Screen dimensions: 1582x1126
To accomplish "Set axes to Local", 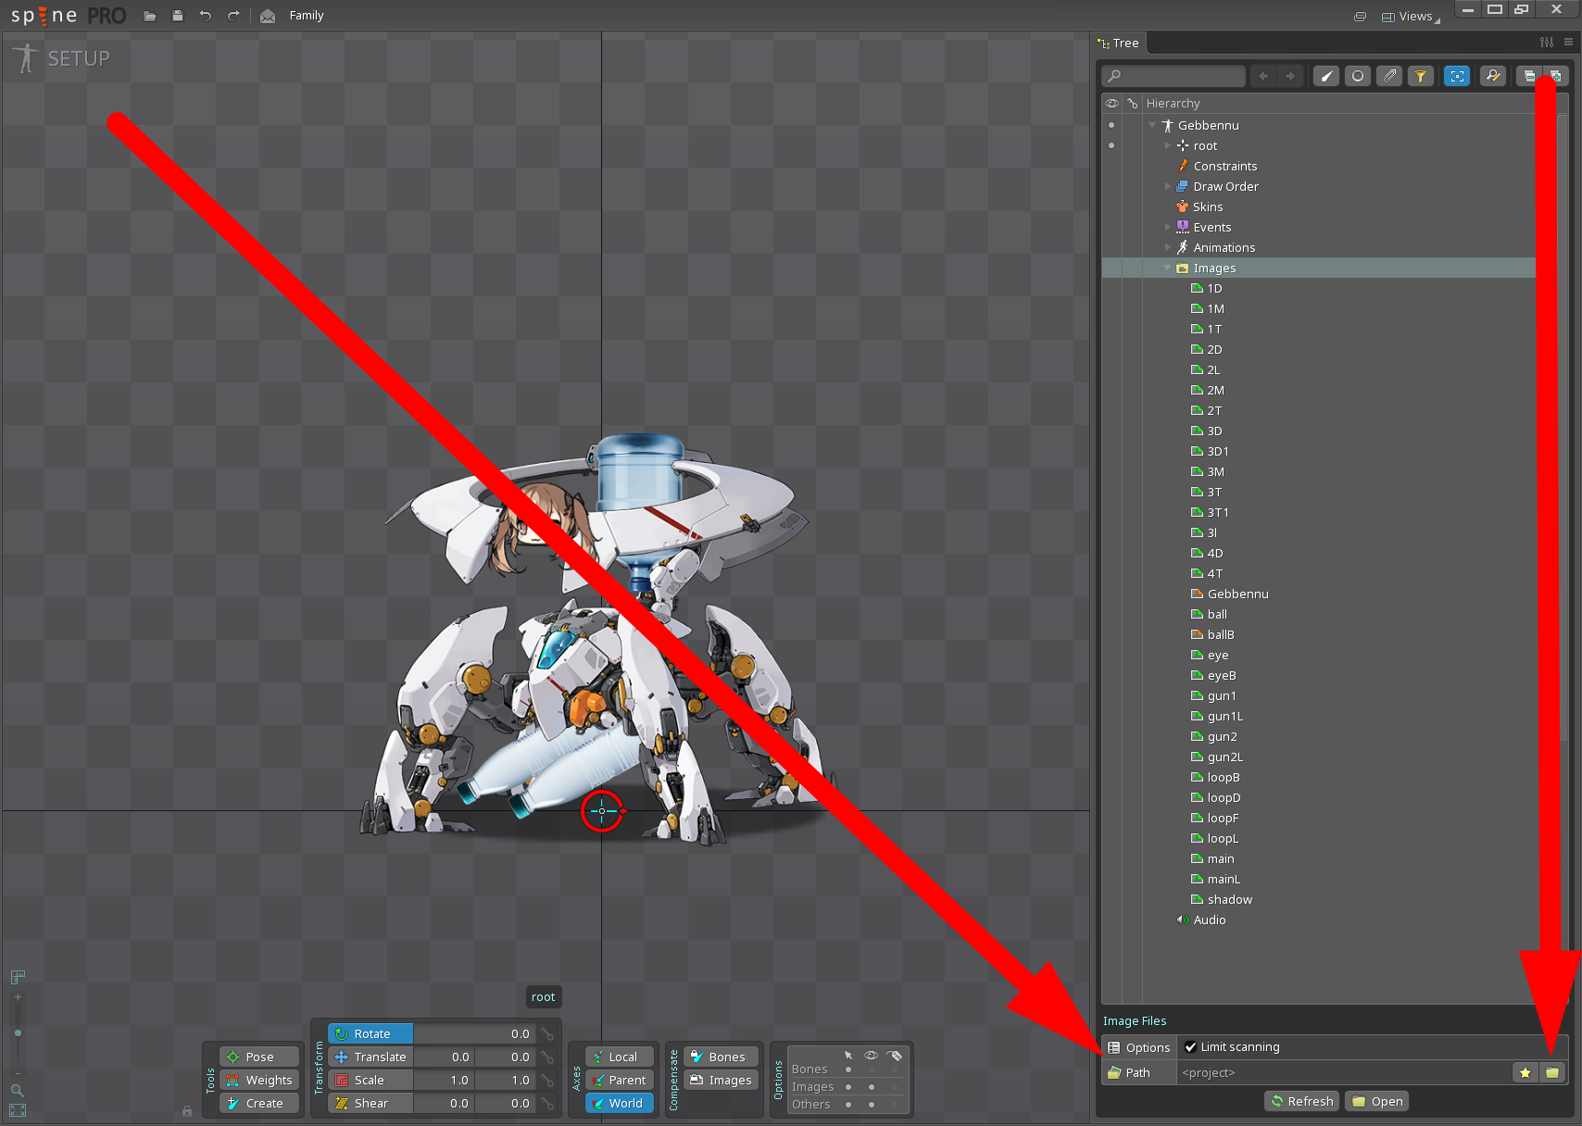I will [x=620, y=1057].
